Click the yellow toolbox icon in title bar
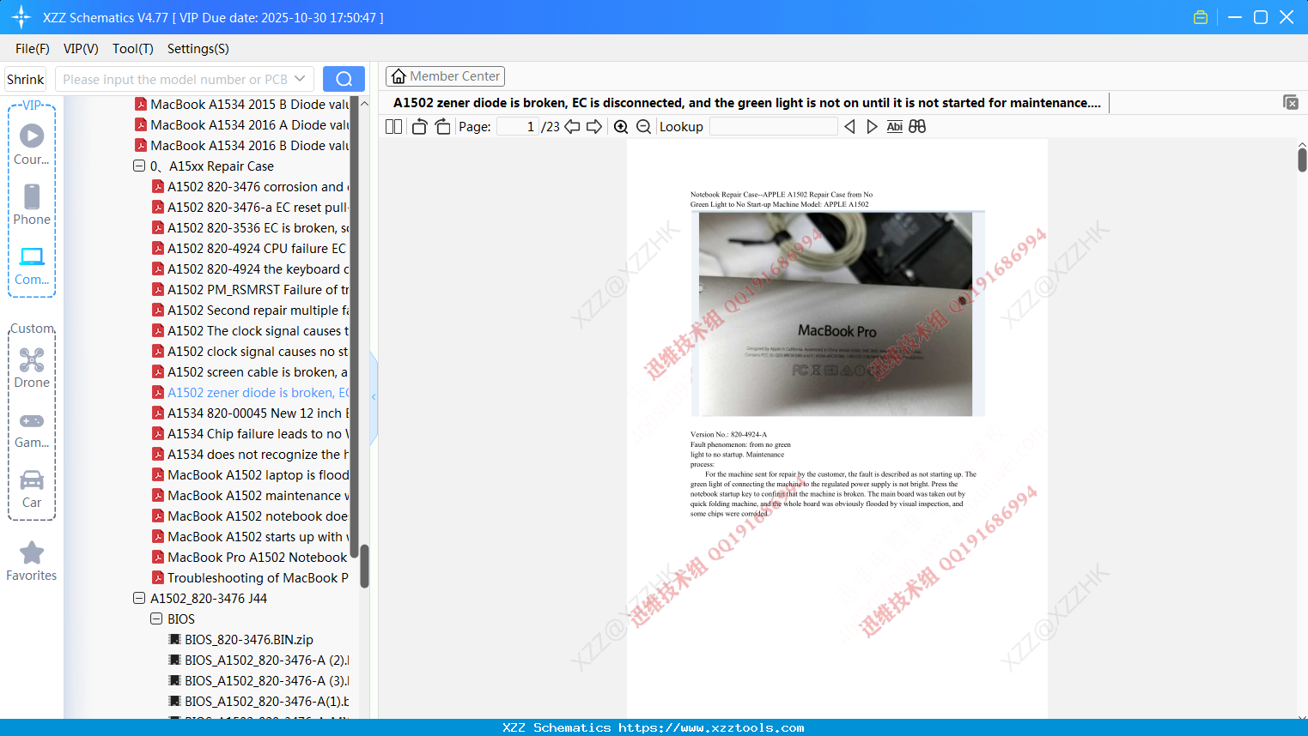 [1201, 17]
